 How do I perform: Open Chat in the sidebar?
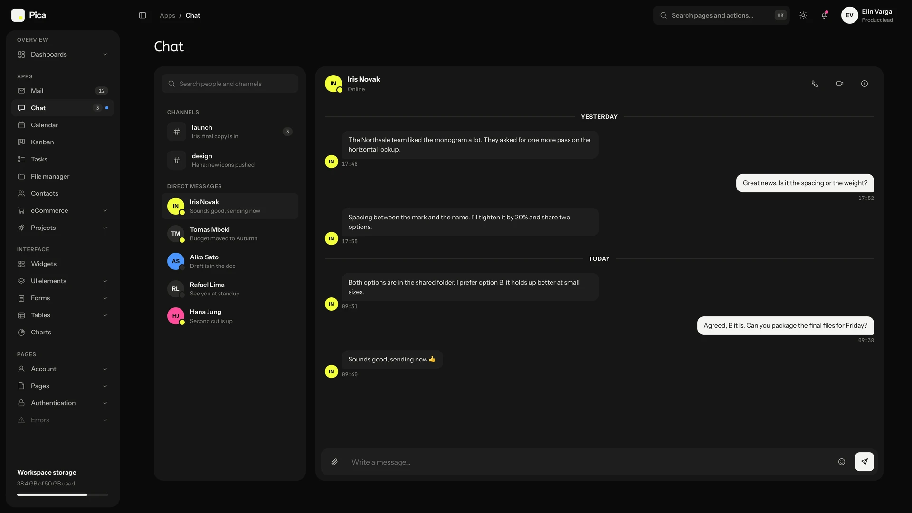click(x=63, y=108)
